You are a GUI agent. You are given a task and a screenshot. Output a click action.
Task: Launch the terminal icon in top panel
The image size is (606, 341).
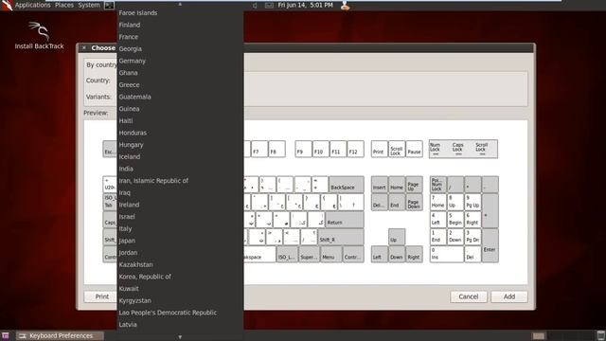point(110,6)
